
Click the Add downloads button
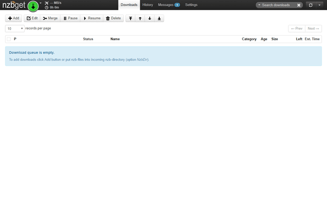click(14, 18)
